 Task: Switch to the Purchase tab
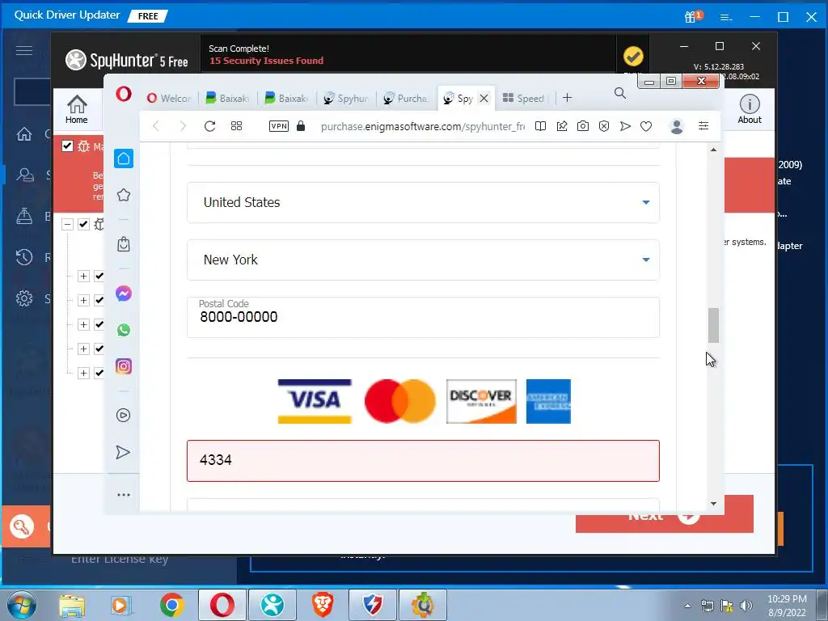(x=406, y=98)
